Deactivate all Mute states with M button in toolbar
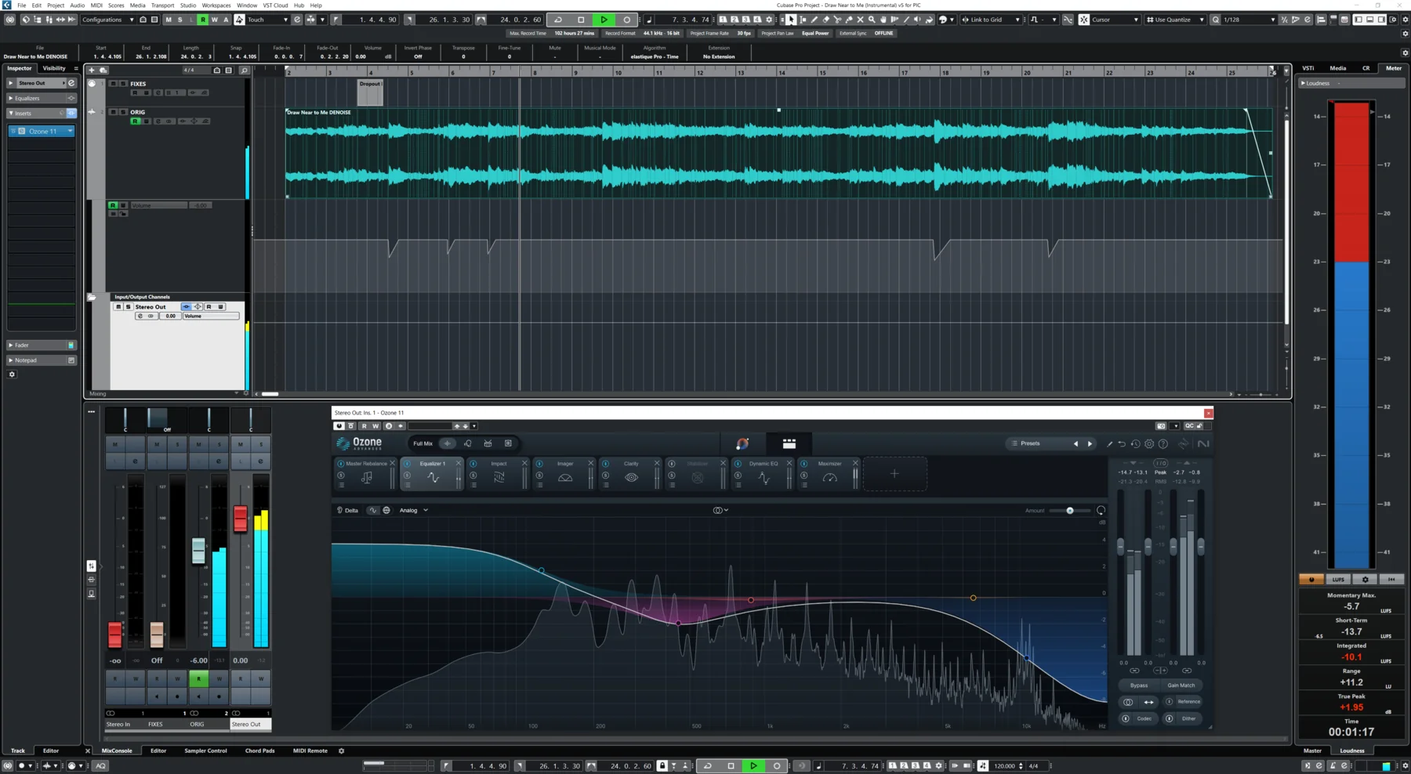This screenshot has width=1411, height=774. click(x=168, y=20)
